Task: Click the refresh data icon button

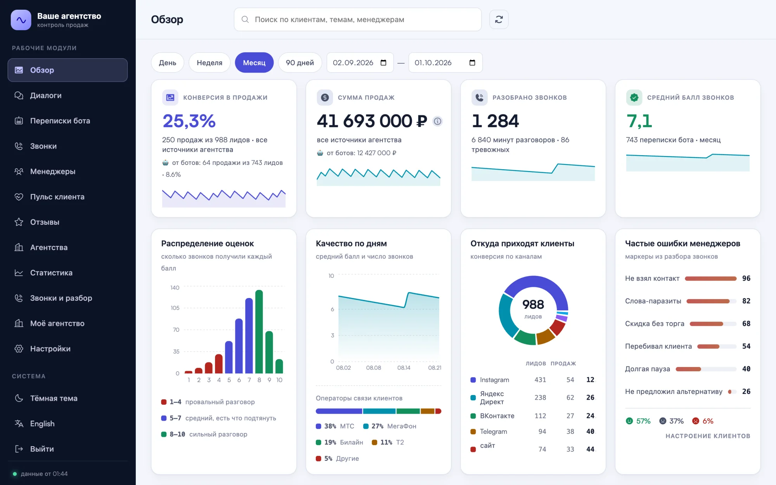Action: [499, 19]
